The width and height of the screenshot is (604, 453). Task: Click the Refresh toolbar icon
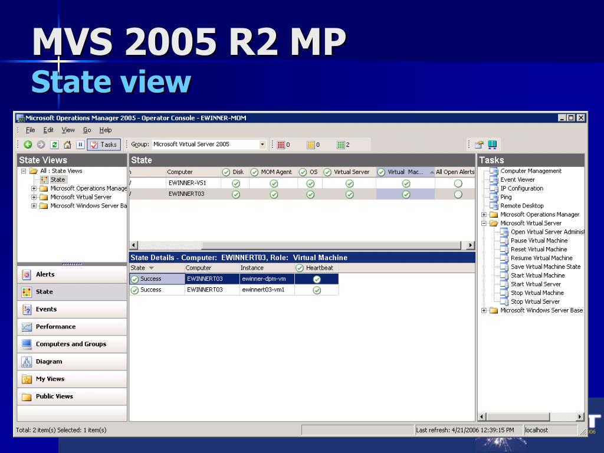pyautogui.click(x=54, y=145)
